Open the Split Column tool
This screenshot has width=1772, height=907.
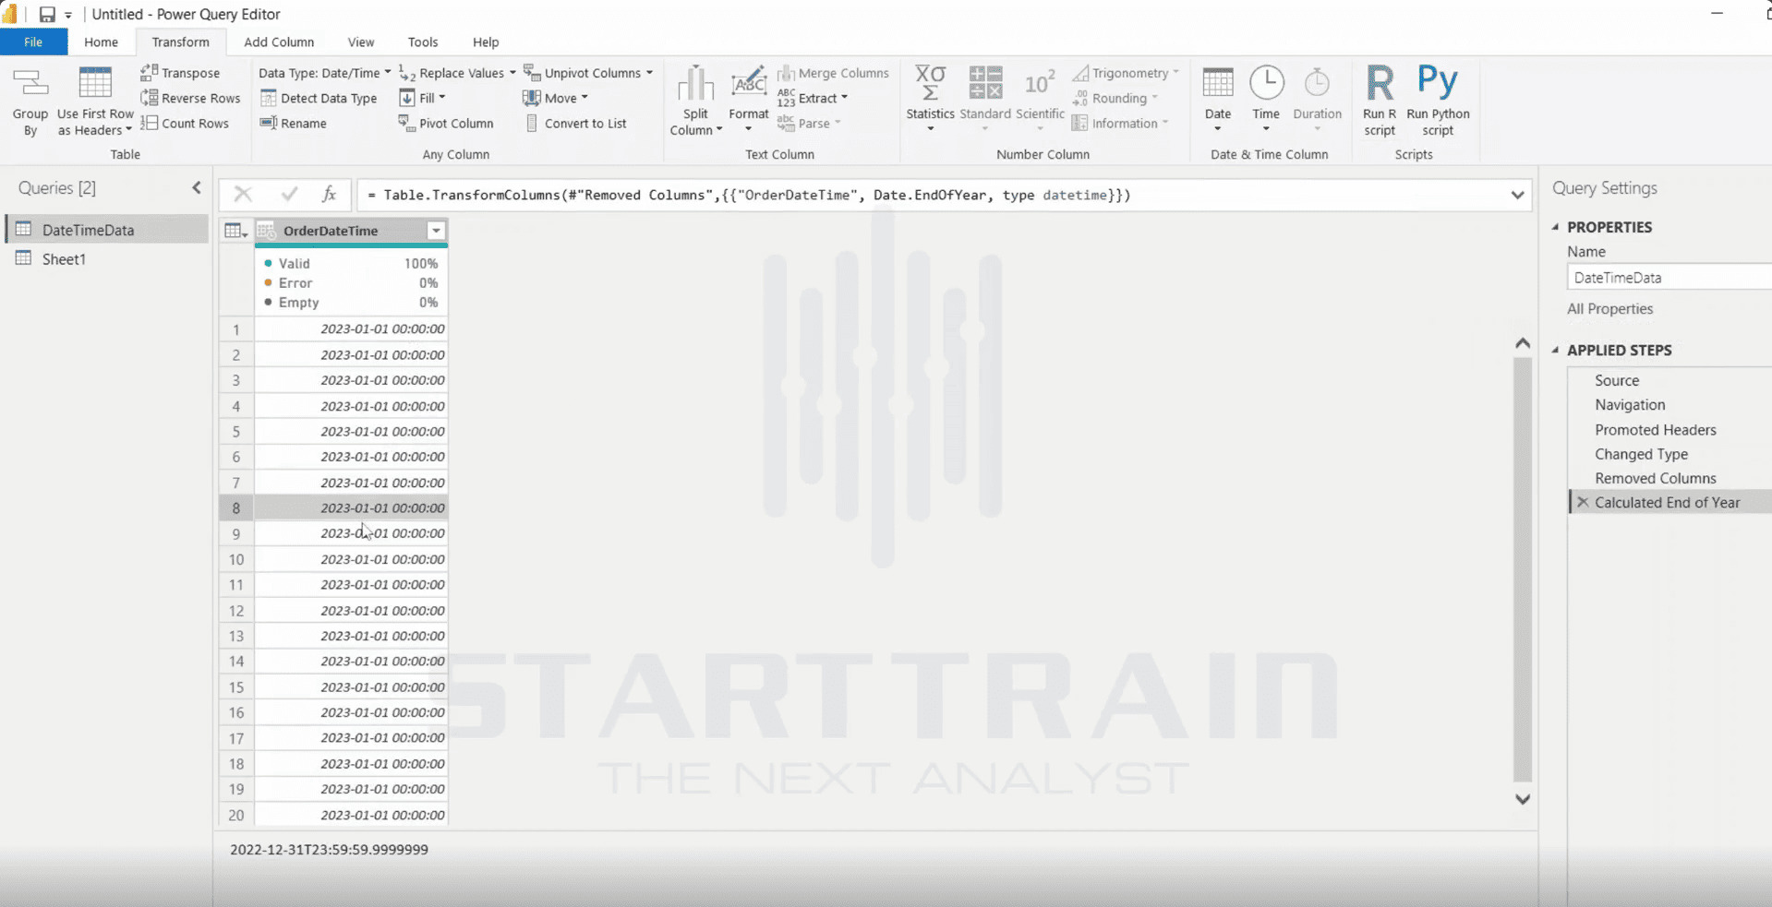pos(695,101)
